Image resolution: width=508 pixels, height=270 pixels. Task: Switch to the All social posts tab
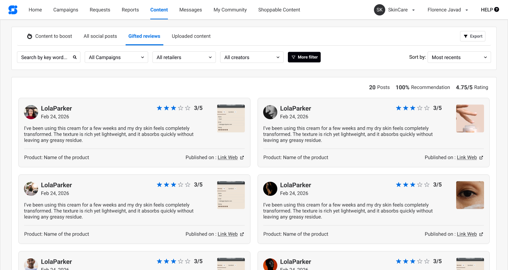(100, 36)
